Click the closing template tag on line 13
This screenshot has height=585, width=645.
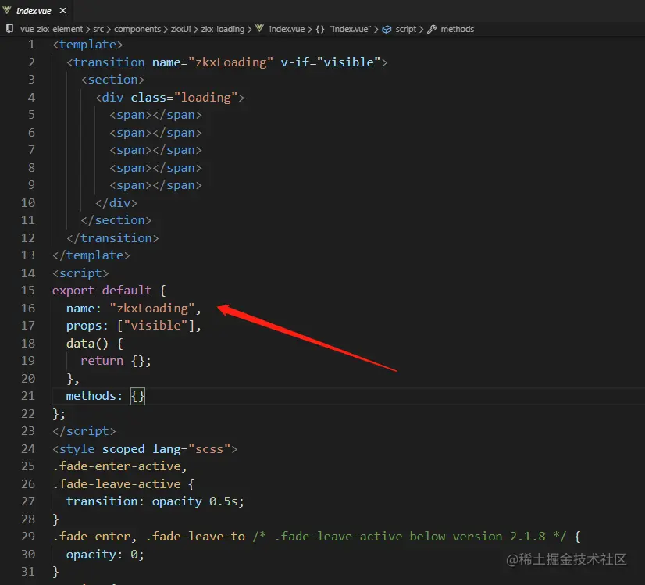[91, 255]
